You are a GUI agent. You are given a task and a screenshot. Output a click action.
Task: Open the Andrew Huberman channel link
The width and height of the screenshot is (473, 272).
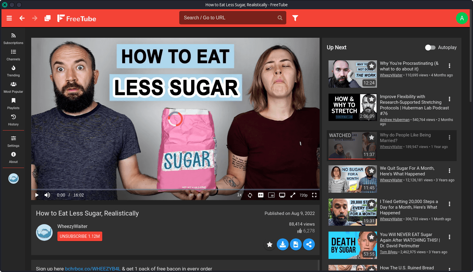point(395,120)
